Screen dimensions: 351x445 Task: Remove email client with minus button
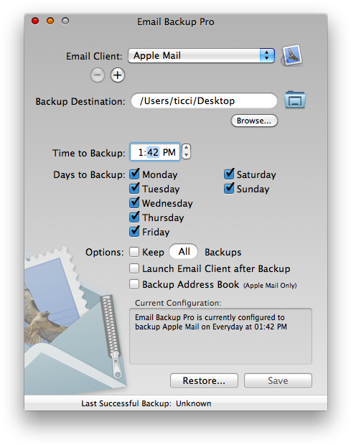[x=98, y=75]
